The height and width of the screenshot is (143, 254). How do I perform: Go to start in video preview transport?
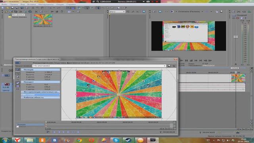196,60
